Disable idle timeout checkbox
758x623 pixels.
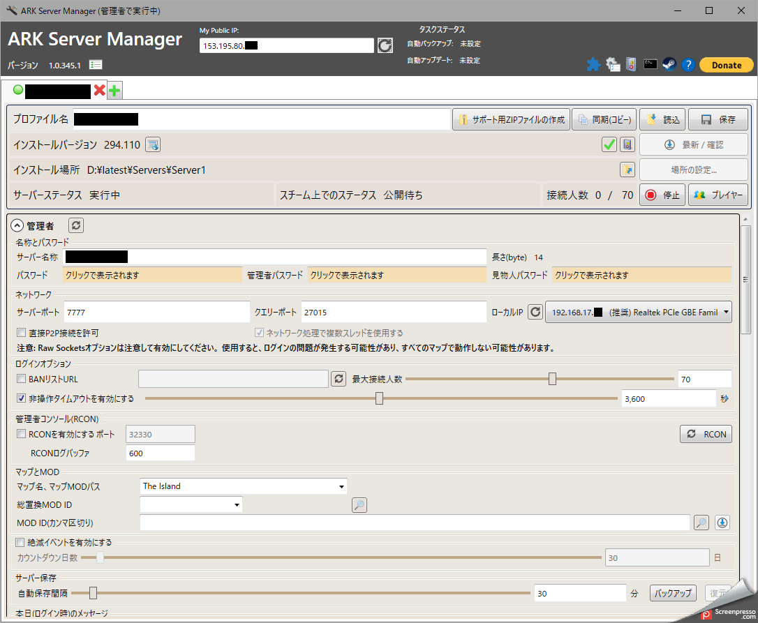[x=21, y=398]
